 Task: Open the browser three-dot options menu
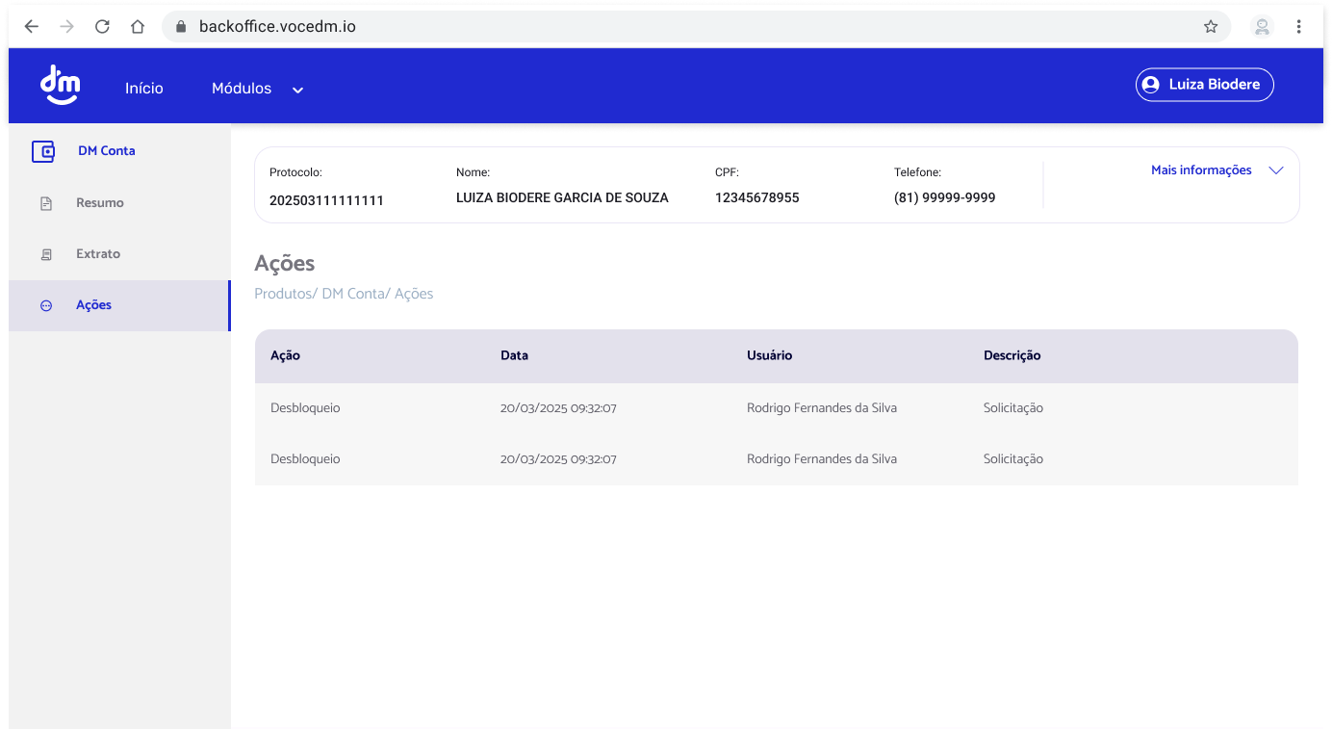pos(1298,26)
